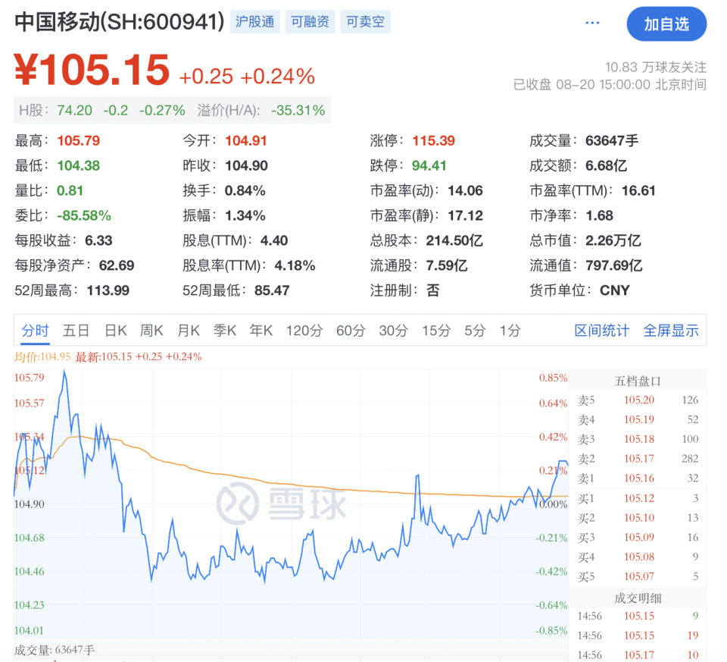
Task: Click the 今开 value 104.91
Action: tap(246, 140)
